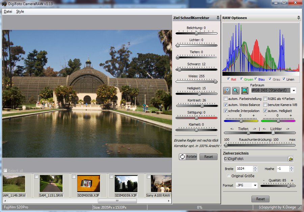Open the Zielverzeichnis folder browse icon

(x=291, y=159)
